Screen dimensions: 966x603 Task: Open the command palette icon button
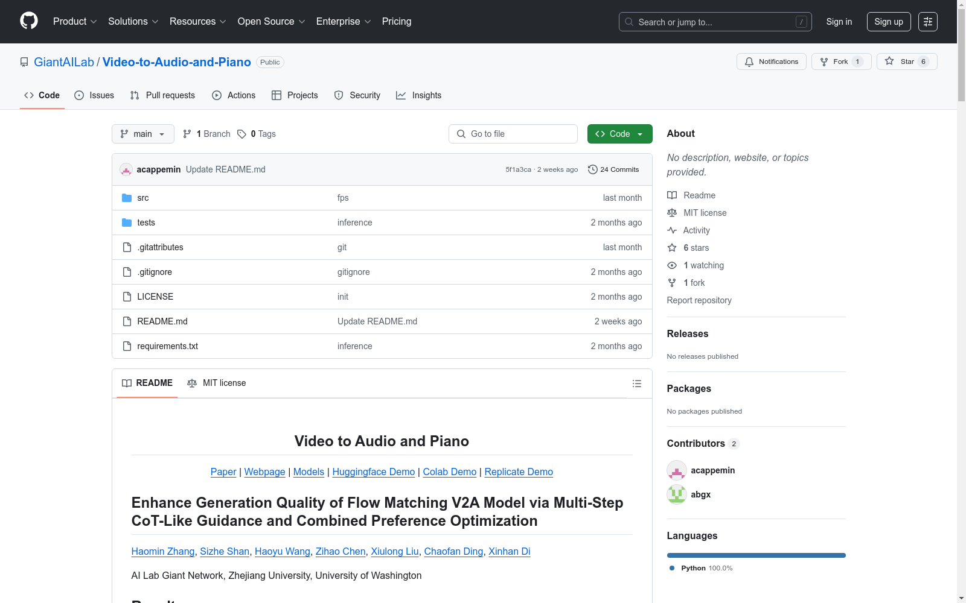(x=928, y=22)
